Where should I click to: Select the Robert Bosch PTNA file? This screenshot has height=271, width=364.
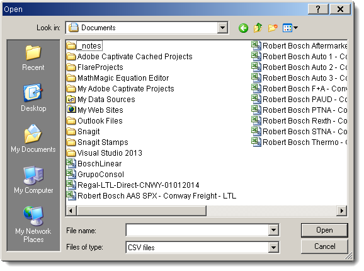point(299,110)
